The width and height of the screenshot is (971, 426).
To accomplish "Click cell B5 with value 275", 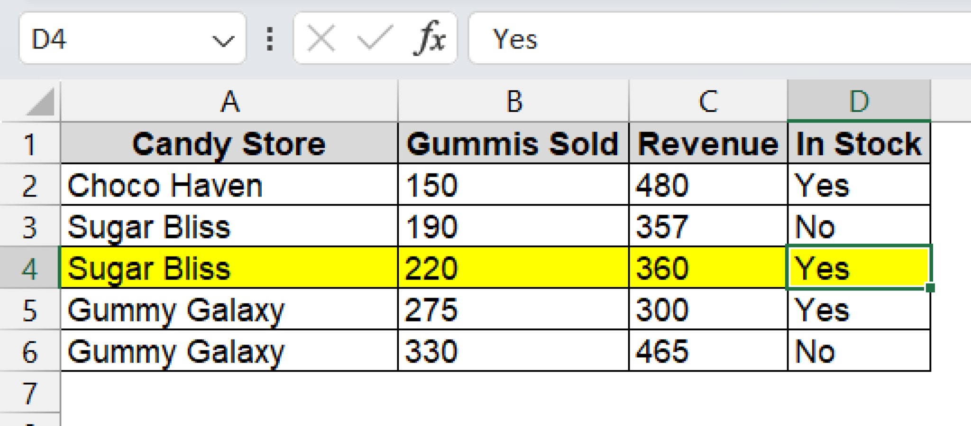I will point(512,309).
